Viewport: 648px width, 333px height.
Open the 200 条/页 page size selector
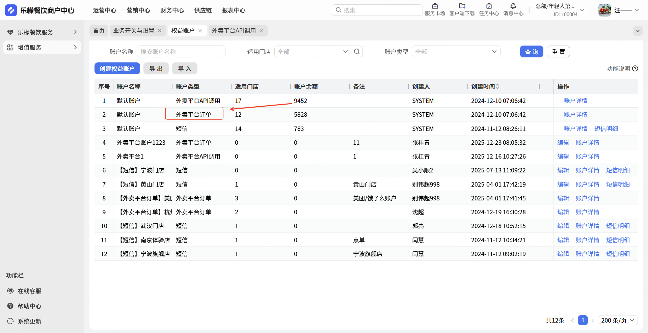[618, 320]
